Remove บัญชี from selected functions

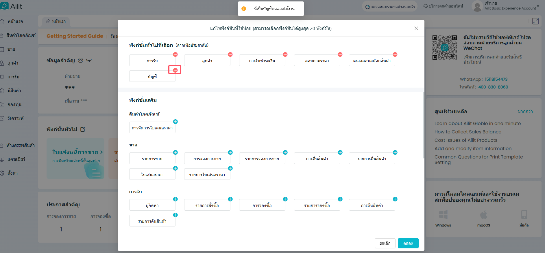(175, 70)
